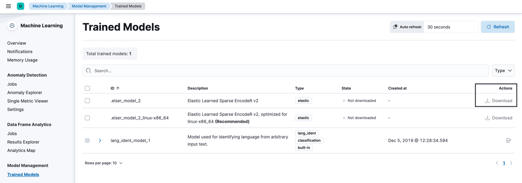The image size is (522, 183).
Task: Go to the Model Management breadcrumb
Action: pos(89,6)
